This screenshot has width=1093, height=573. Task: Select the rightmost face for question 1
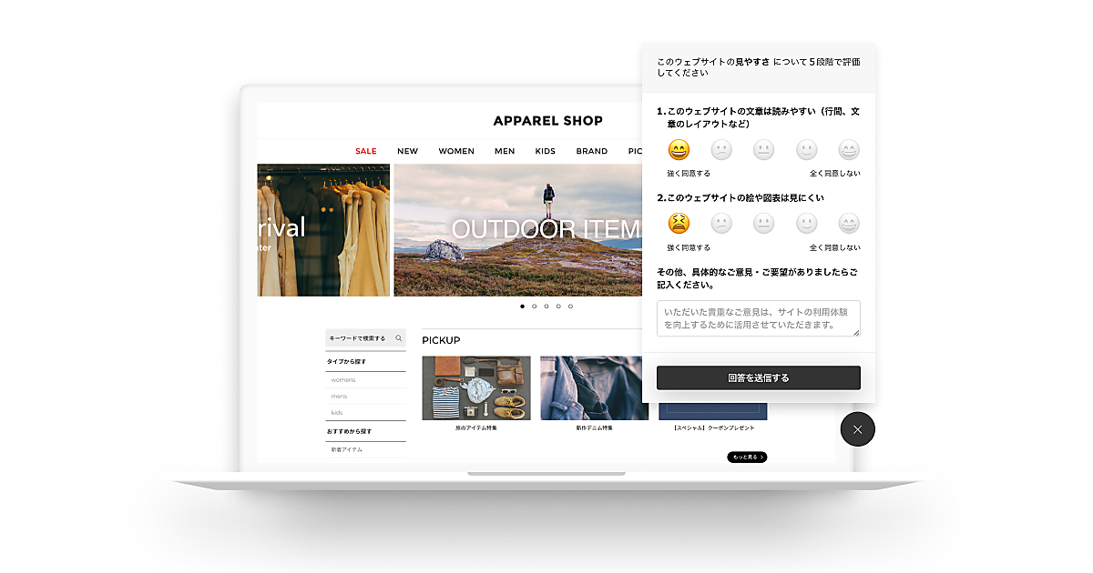(849, 150)
